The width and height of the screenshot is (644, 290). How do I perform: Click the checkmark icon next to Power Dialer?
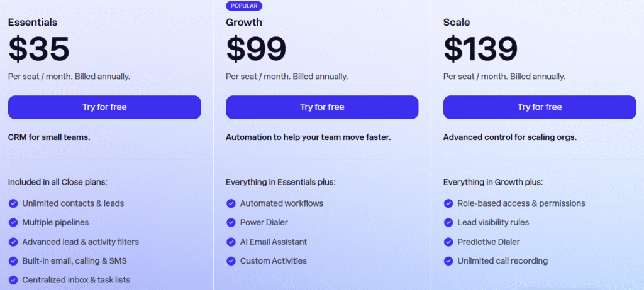click(x=231, y=222)
